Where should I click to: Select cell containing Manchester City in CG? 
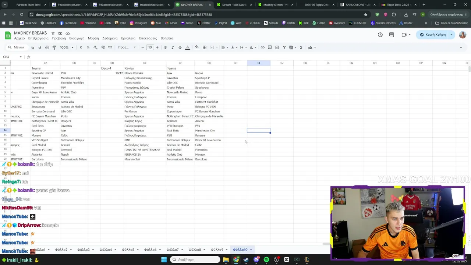tap(209, 131)
